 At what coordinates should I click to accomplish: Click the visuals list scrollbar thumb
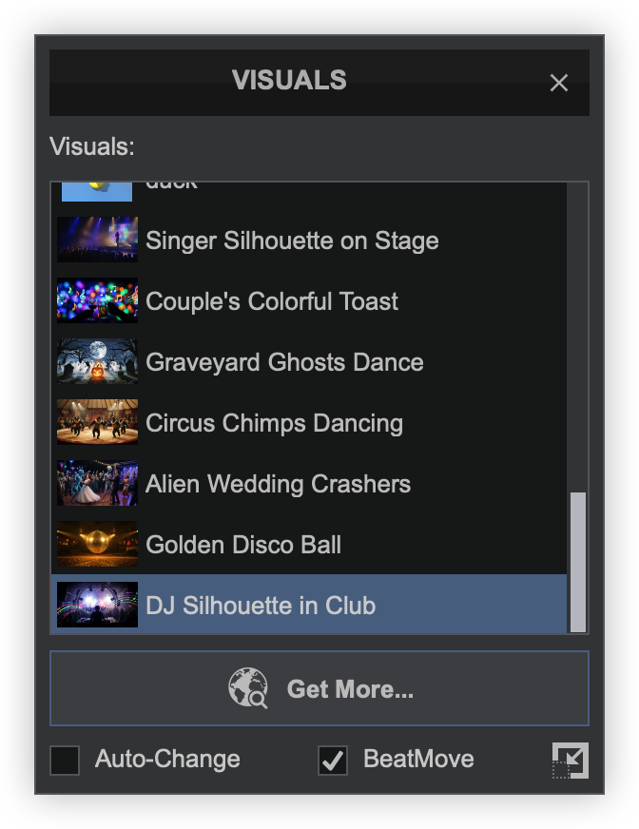click(x=577, y=561)
